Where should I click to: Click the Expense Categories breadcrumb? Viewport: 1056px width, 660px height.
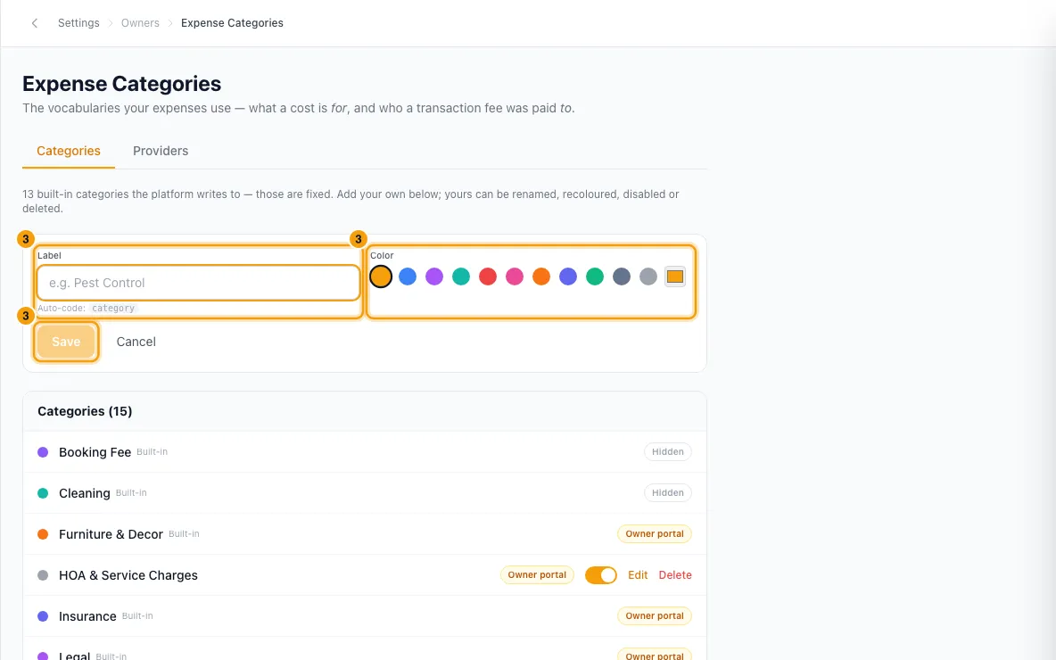233,23
